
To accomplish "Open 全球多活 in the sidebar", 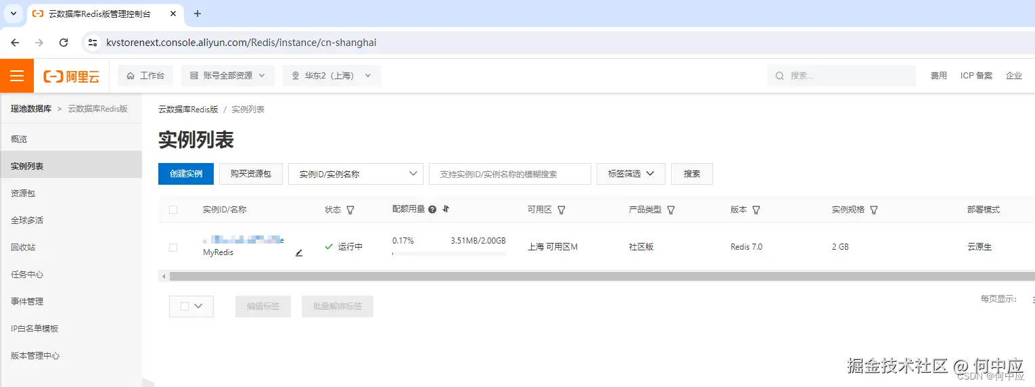I will [71, 220].
